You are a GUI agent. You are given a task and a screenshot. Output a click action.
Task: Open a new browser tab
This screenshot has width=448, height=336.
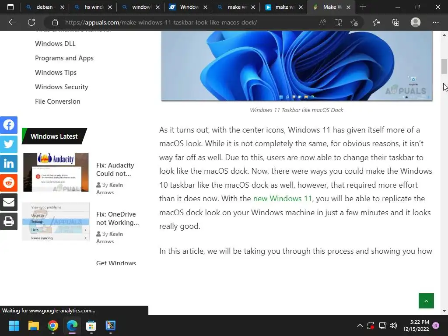[363, 7]
